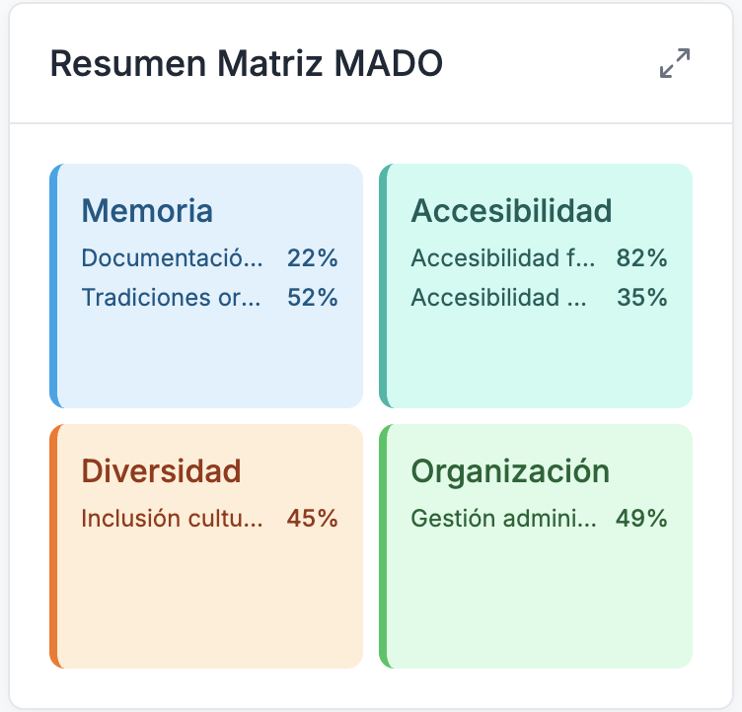Click the 52% Tradiciones value
742x712 pixels.
(x=313, y=297)
